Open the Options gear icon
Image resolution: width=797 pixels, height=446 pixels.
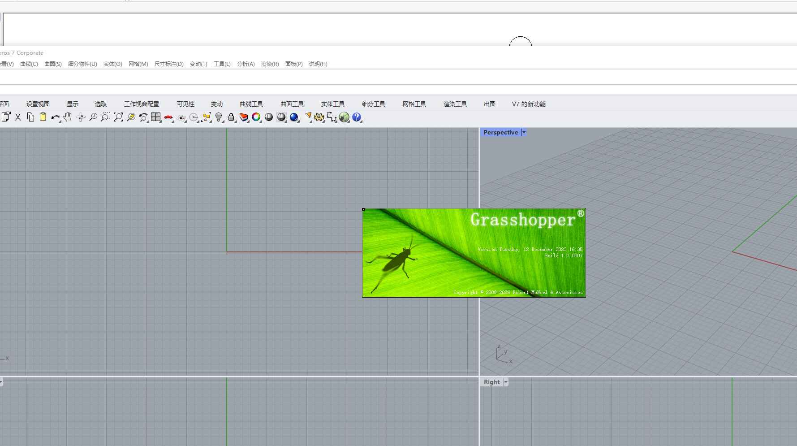click(x=319, y=117)
